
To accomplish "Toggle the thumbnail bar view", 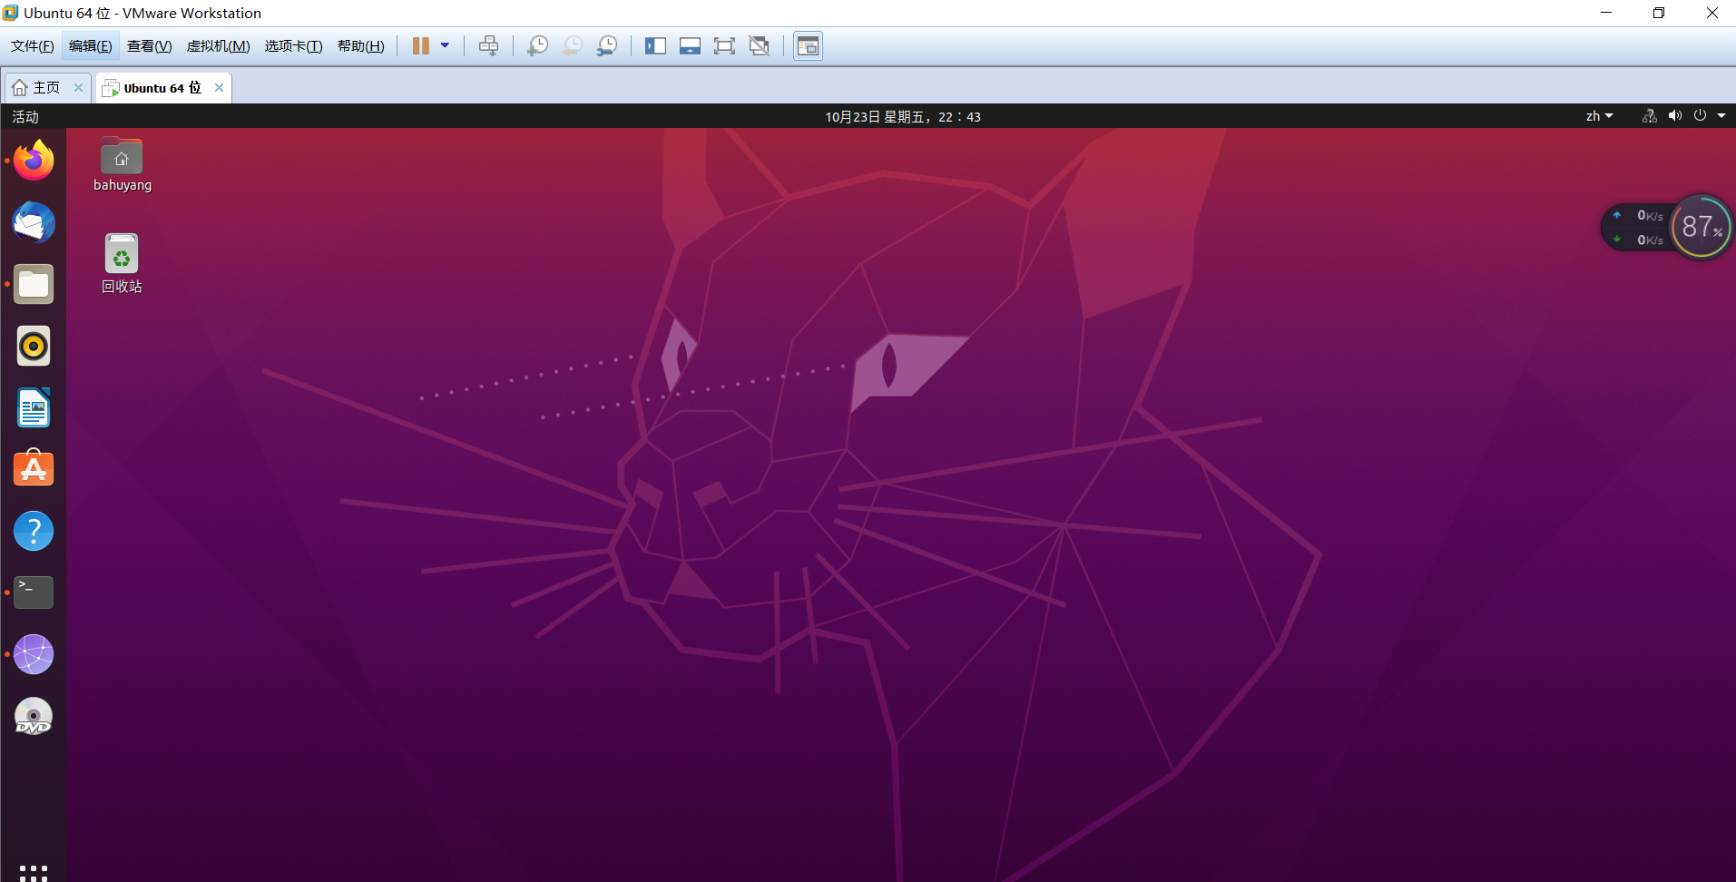I will tap(690, 46).
